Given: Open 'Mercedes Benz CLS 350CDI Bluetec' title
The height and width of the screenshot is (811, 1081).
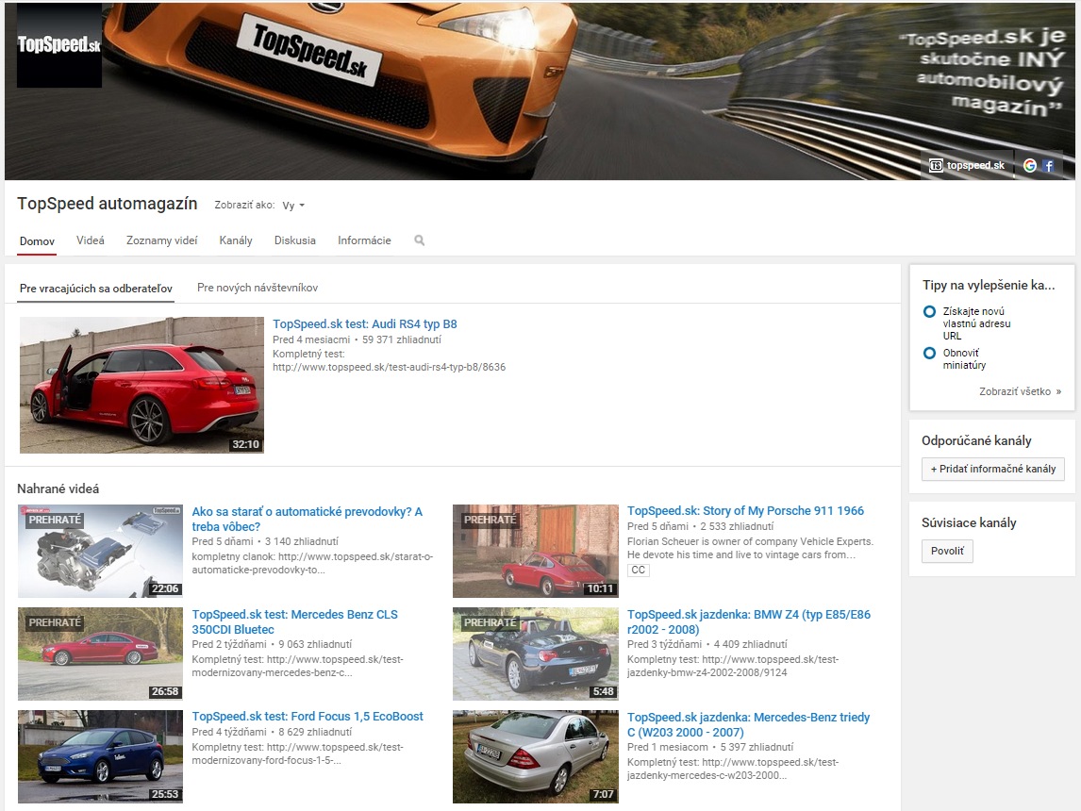Looking at the screenshot, I should 294,621.
